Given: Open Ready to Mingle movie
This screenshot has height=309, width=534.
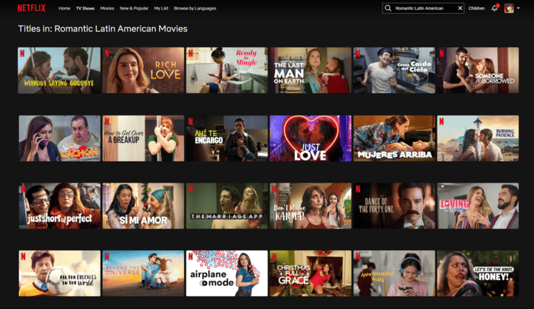Looking at the screenshot, I should click(x=227, y=70).
